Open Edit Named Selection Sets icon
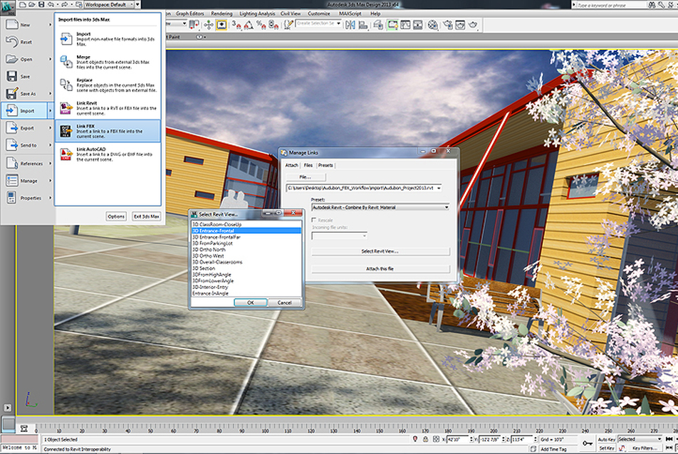The width and height of the screenshot is (678, 454). (x=289, y=24)
